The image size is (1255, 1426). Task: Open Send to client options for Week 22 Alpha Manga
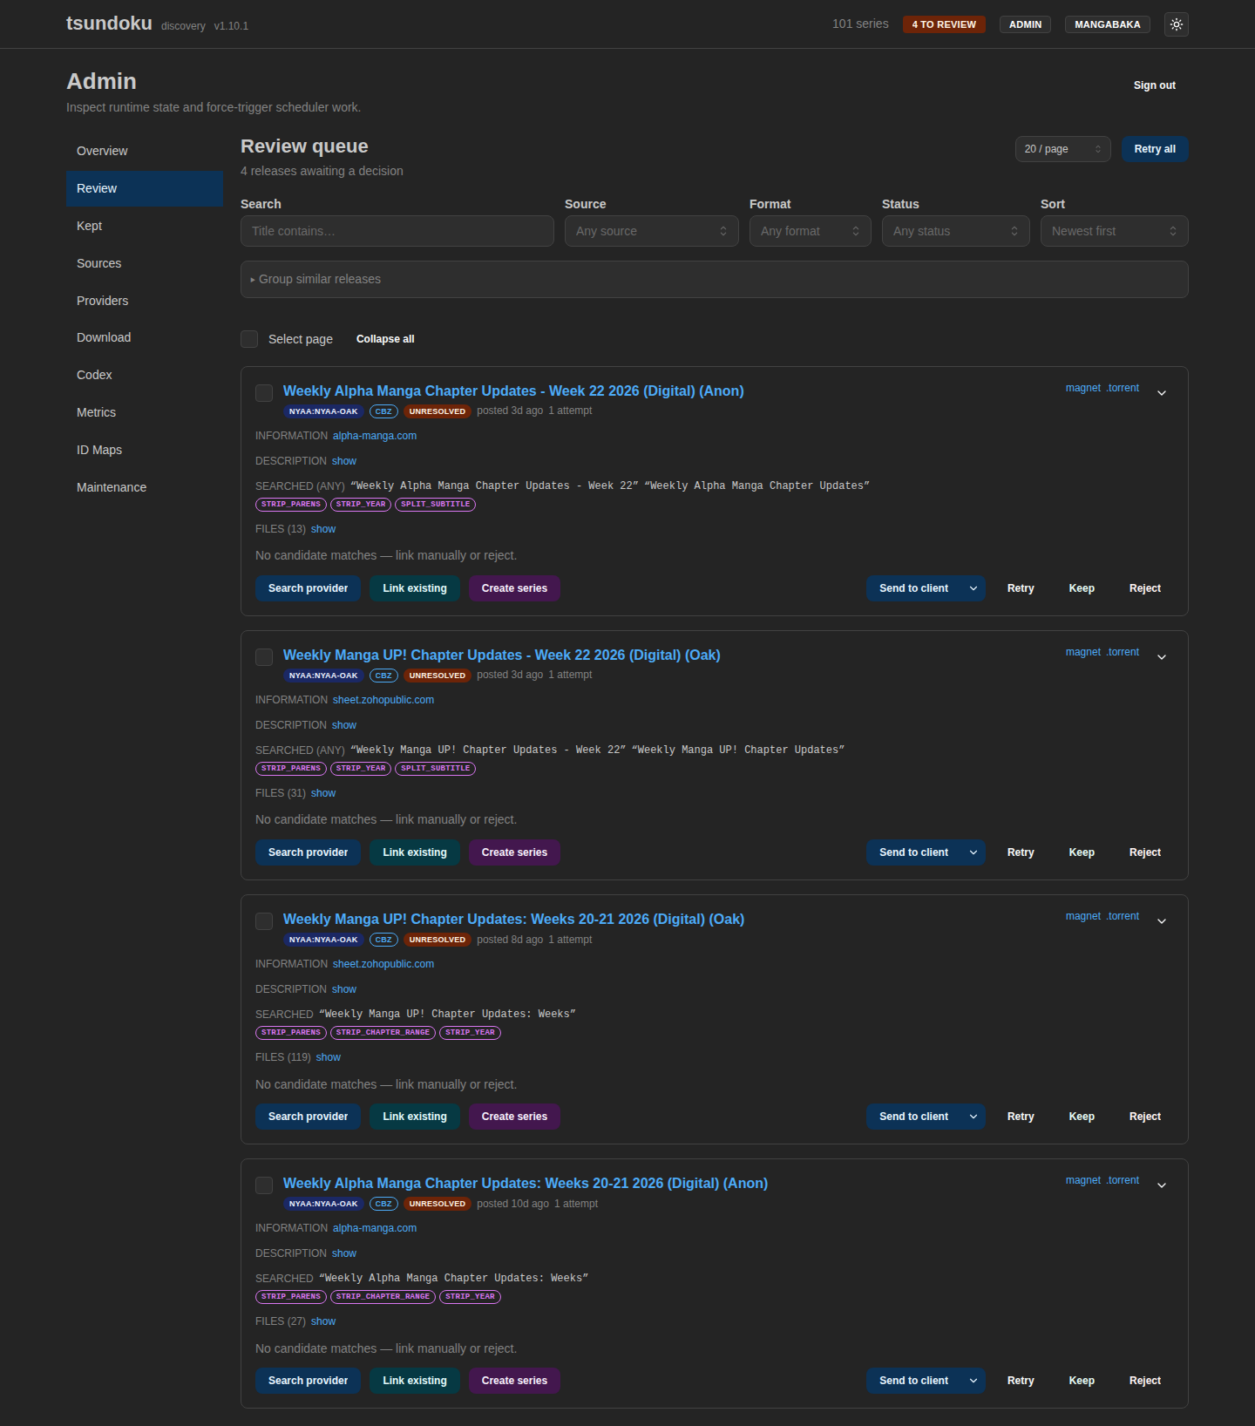pyautogui.click(x=973, y=588)
